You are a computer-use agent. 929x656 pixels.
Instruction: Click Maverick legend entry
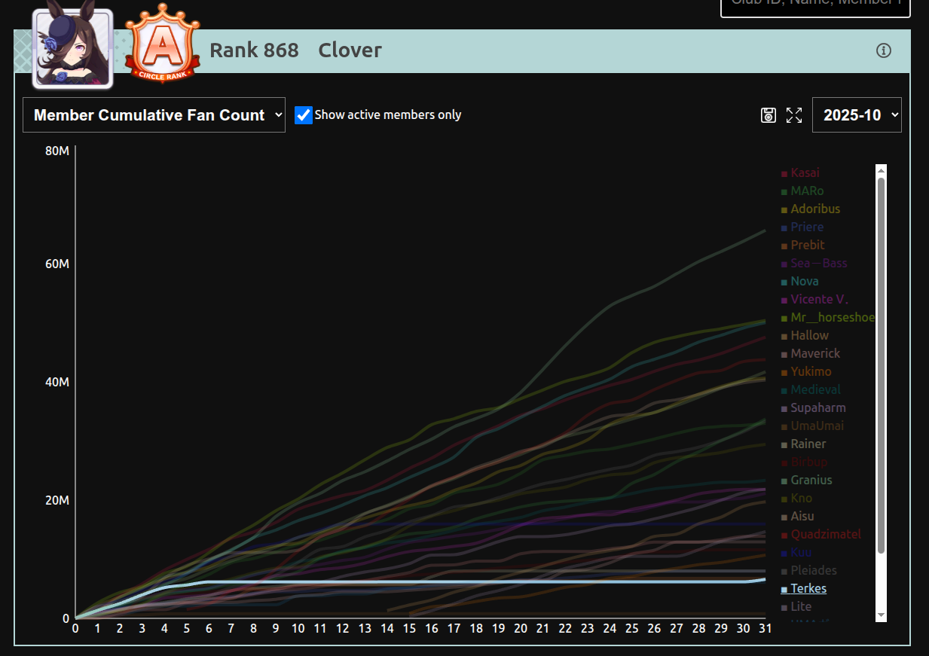[x=810, y=353]
